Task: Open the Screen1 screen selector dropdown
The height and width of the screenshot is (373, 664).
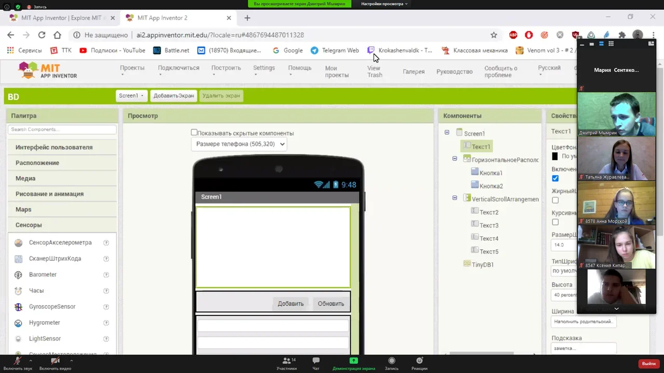Action: coord(131,96)
